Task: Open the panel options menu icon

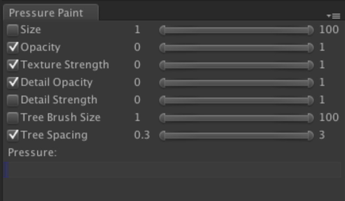Action: 334,16
